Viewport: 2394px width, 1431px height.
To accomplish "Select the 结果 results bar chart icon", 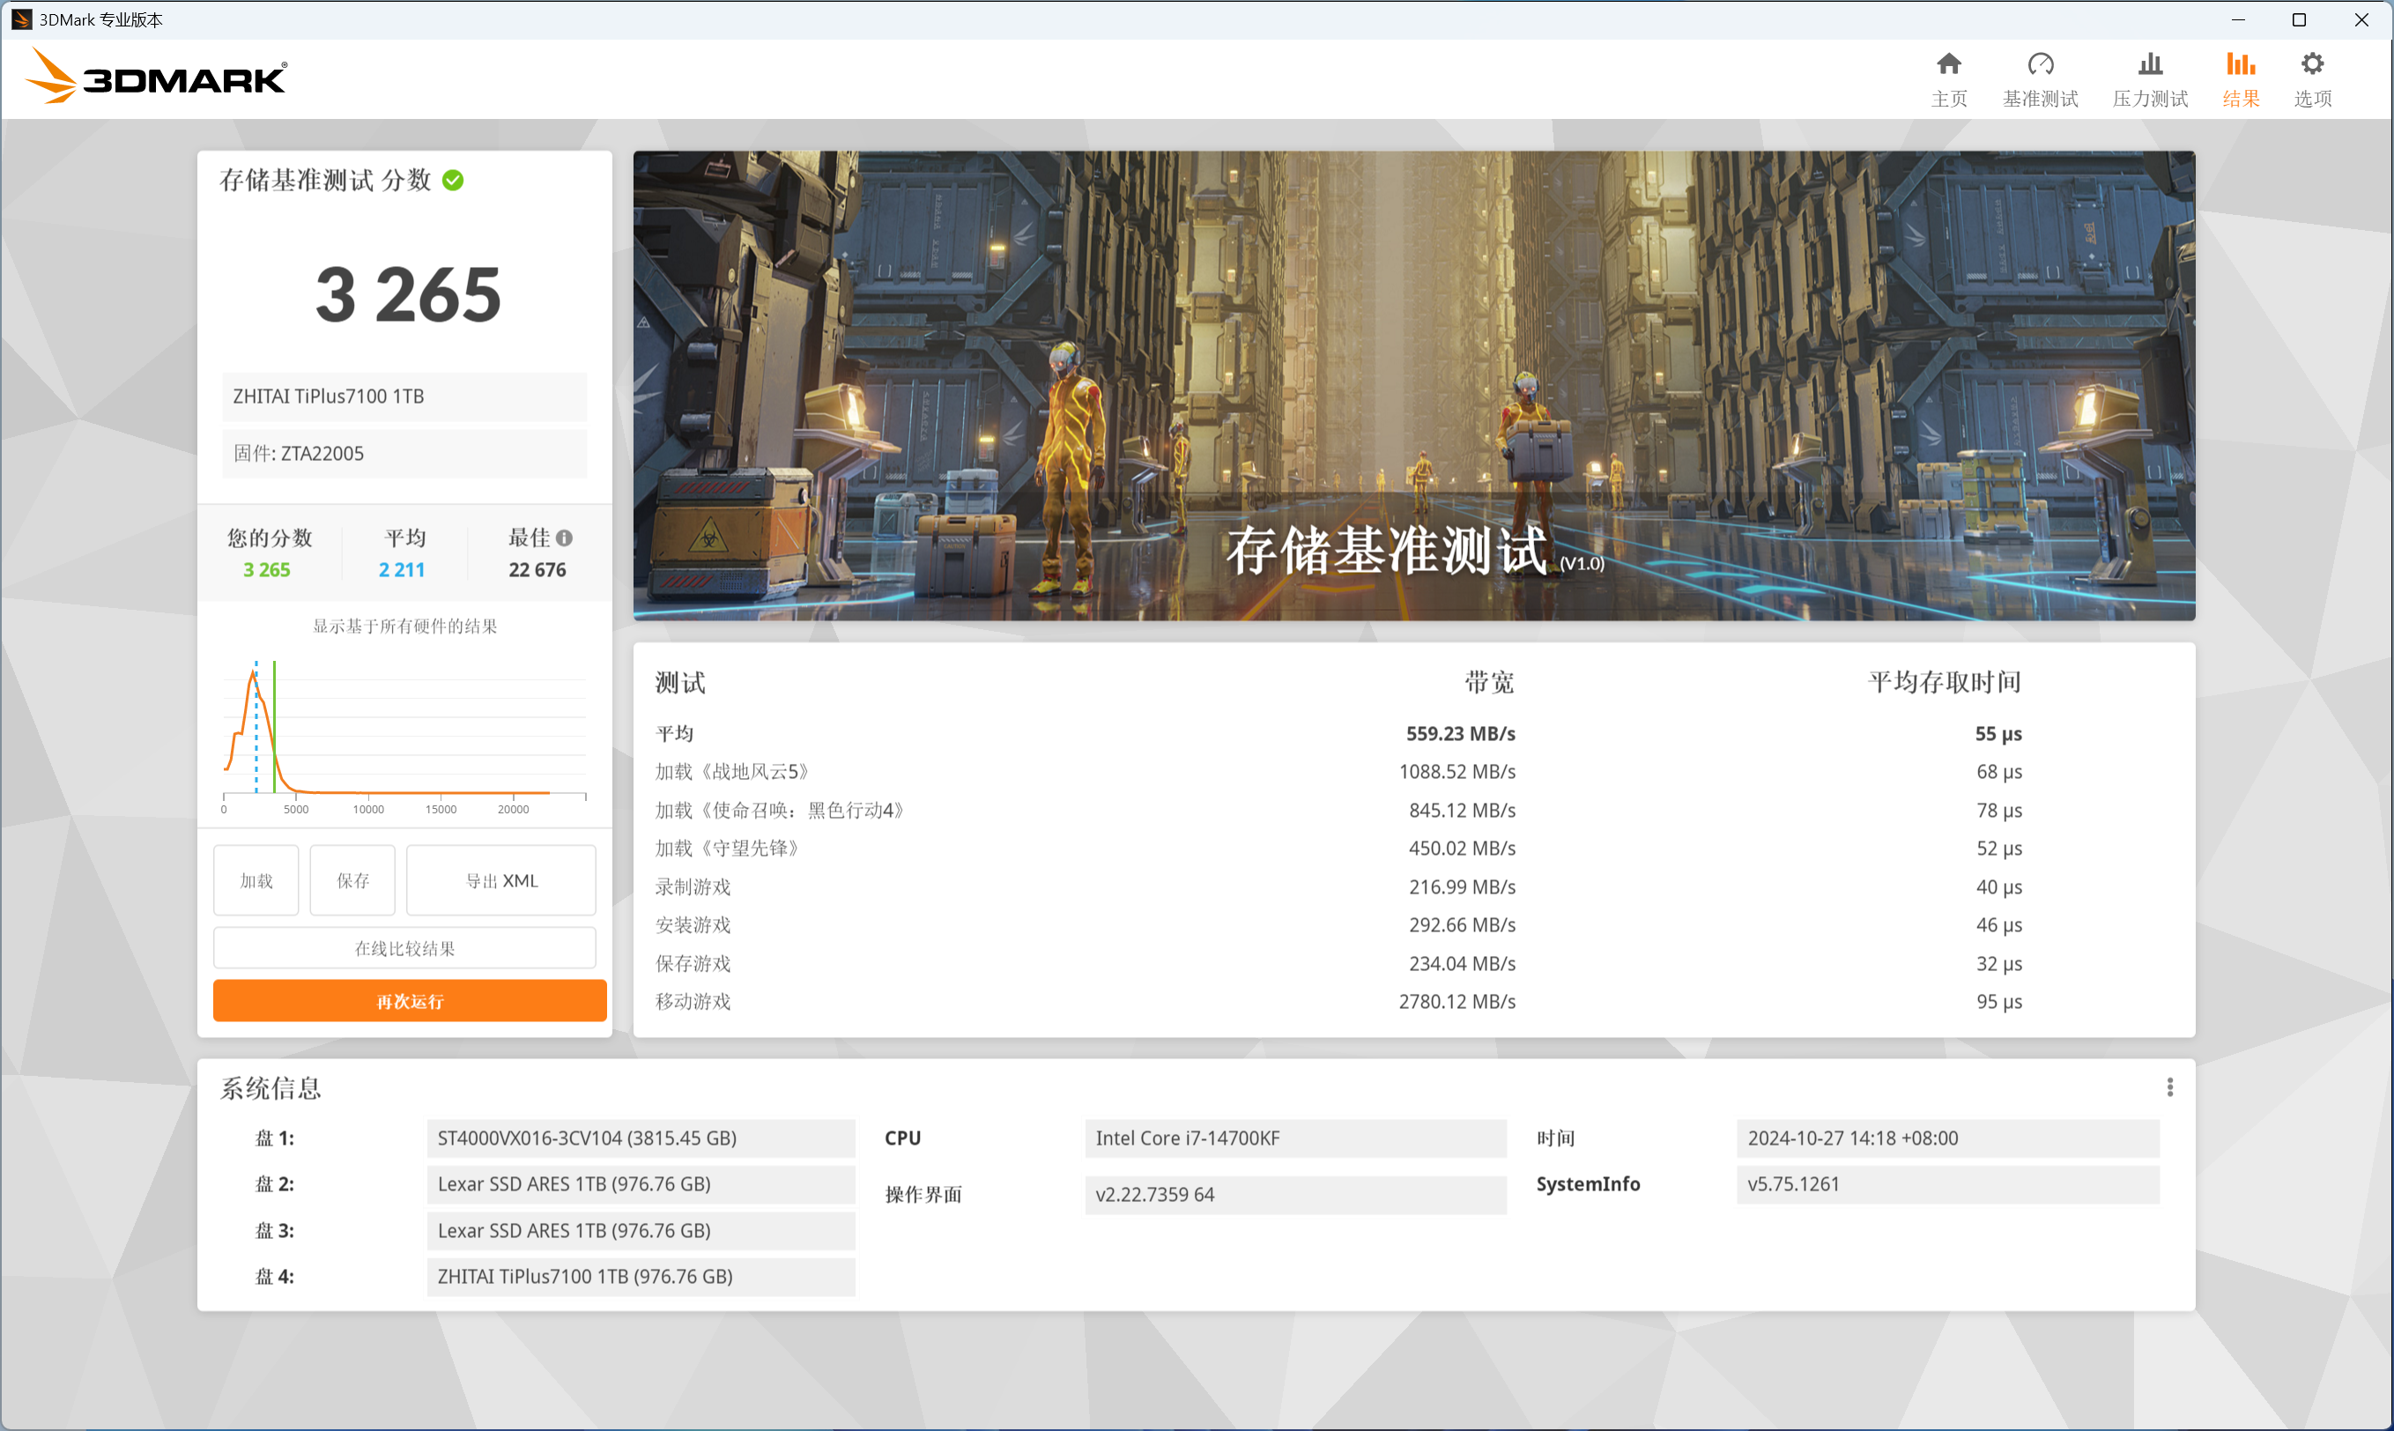I will point(2240,64).
